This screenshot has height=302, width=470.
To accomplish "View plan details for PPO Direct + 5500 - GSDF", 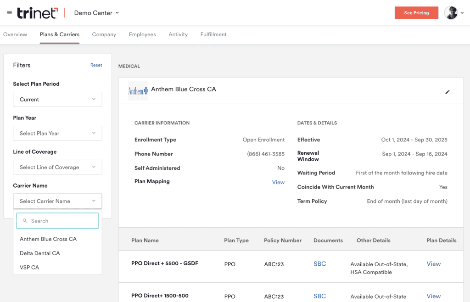I will pos(433,263).
